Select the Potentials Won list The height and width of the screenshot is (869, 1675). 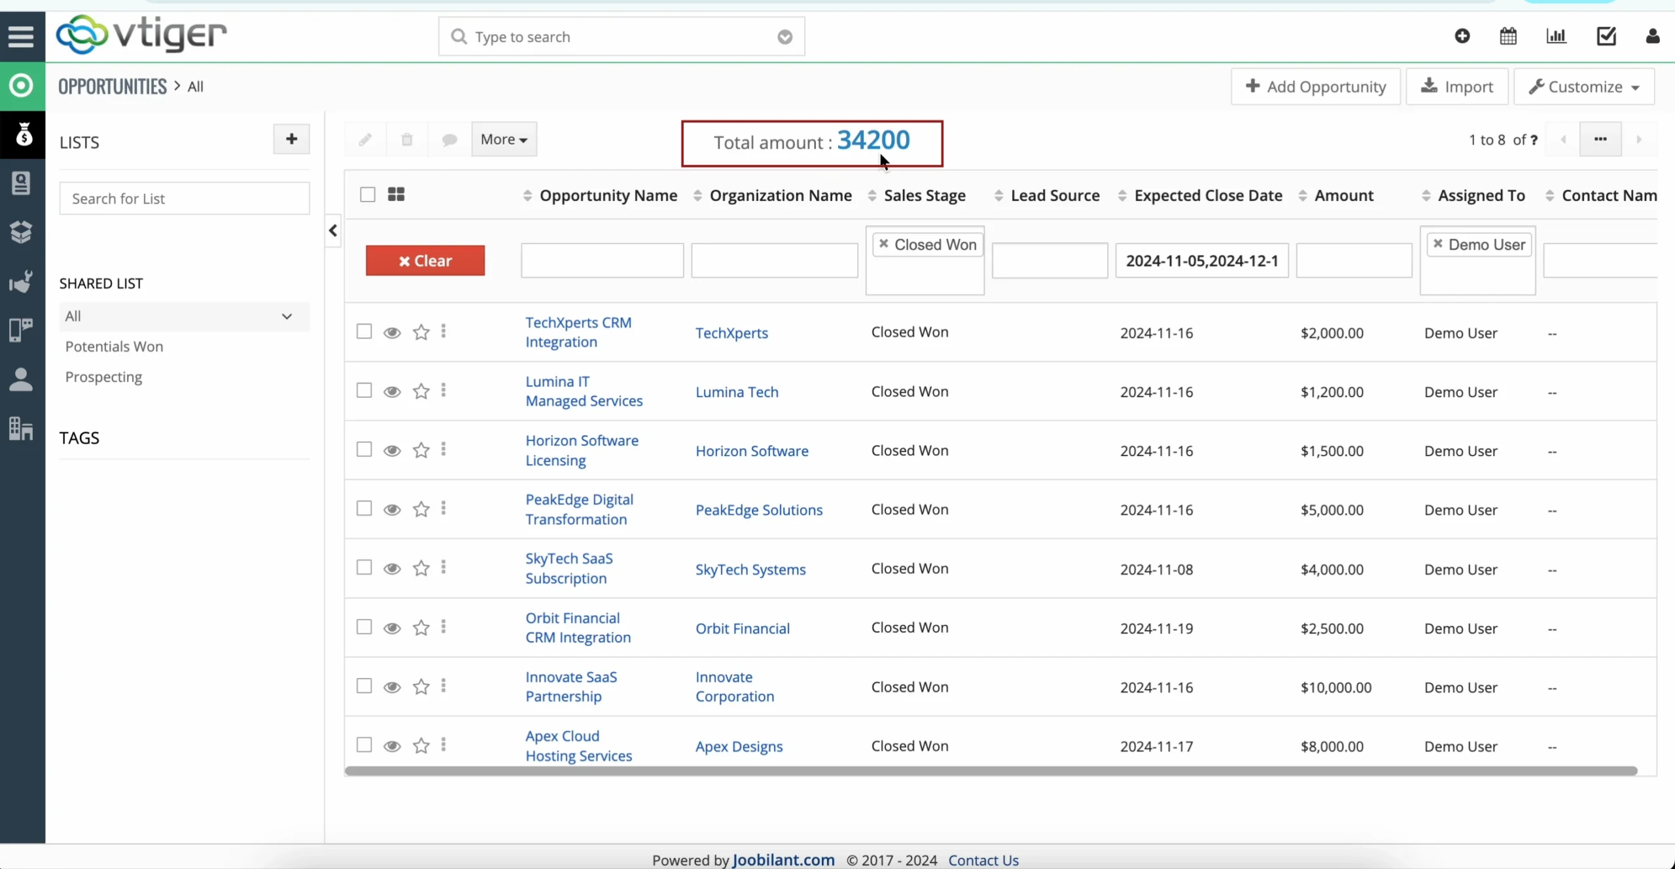pyautogui.click(x=114, y=347)
